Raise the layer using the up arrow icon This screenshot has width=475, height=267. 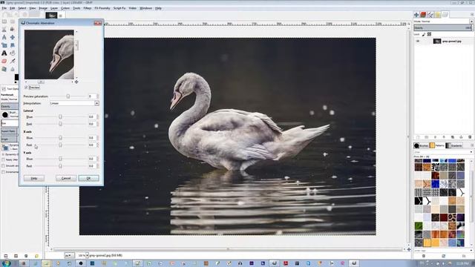pyautogui.click(x=436, y=137)
